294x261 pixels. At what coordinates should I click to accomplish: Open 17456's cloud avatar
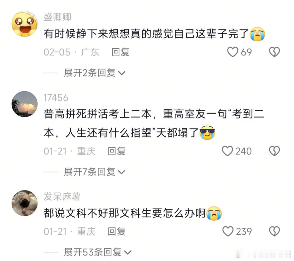pyautogui.click(x=25, y=104)
